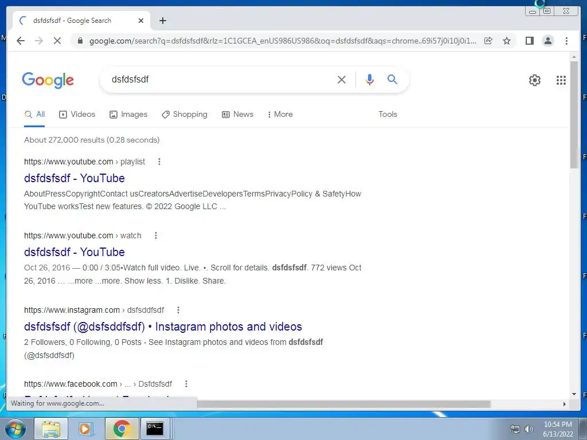This screenshot has width=587, height=440.
Task: Open options for the YouTube watch result
Action: [x=156, y=235]
